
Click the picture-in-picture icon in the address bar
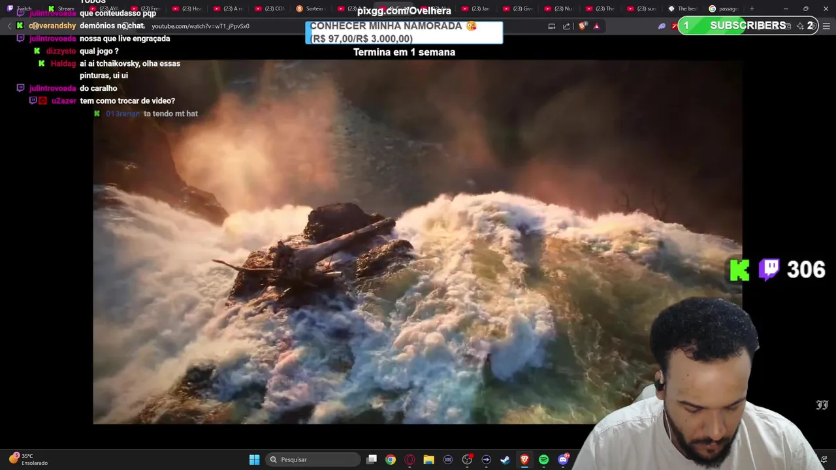pos(552,26)
